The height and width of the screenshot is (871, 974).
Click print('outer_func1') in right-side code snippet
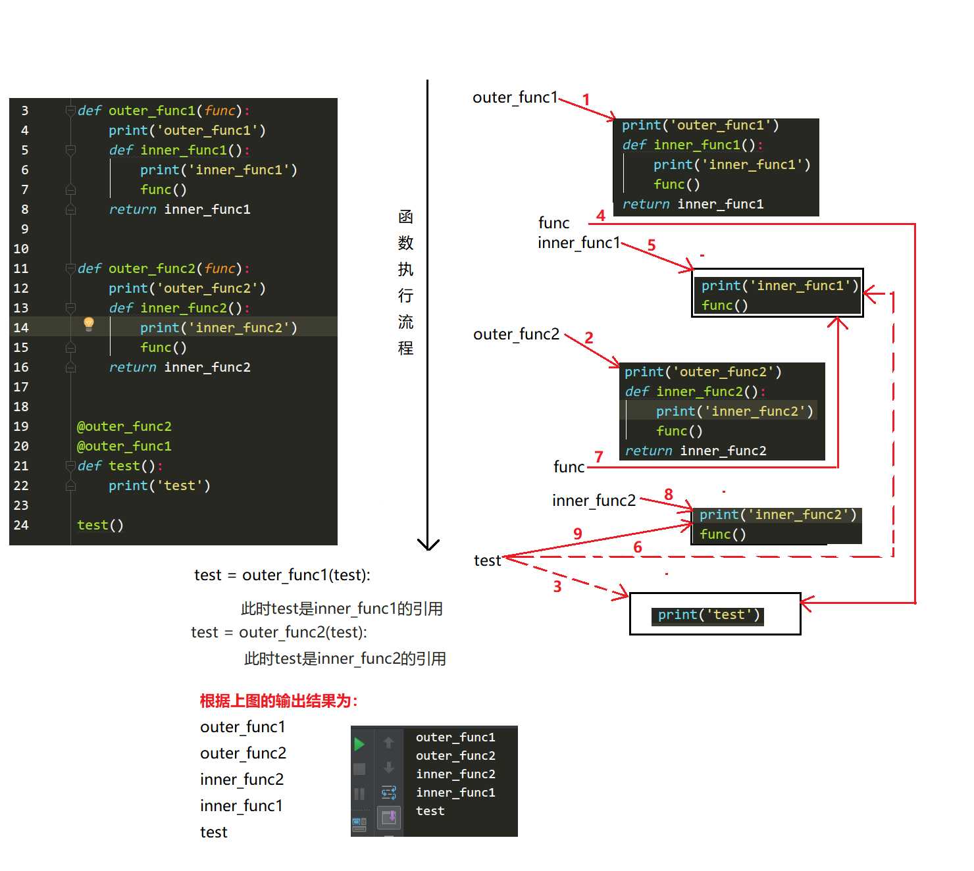pos(700,126)
